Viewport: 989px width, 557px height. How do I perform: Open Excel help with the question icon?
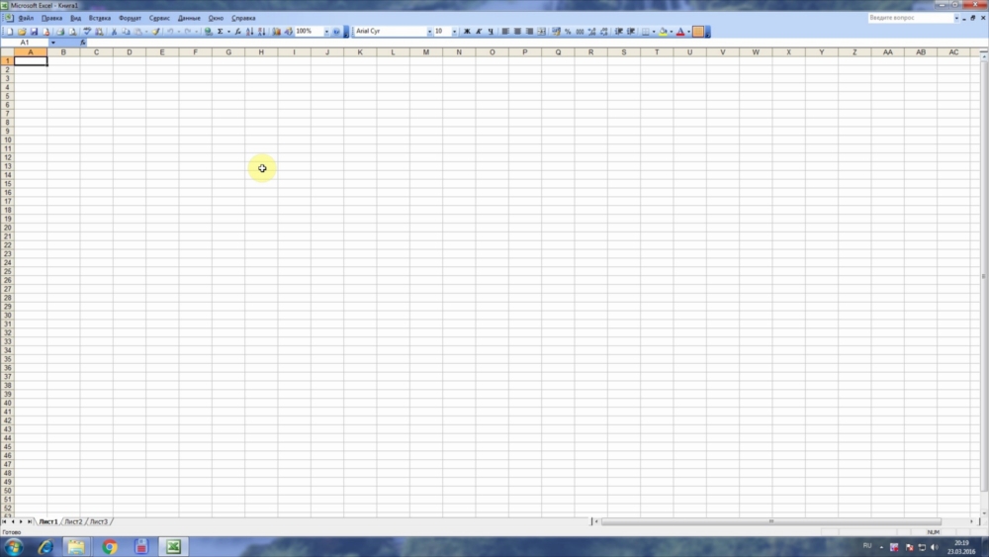[336, 32]
